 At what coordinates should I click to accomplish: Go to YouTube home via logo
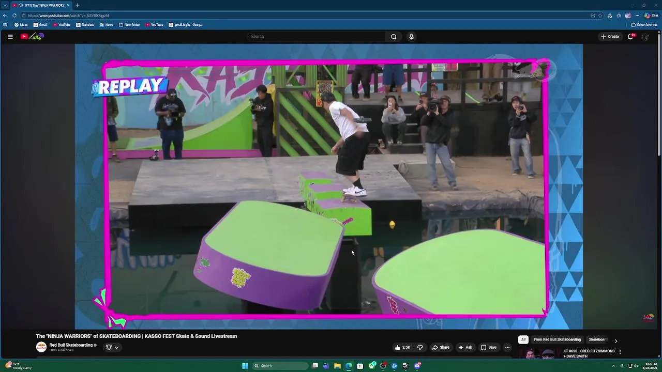[32, 36]
